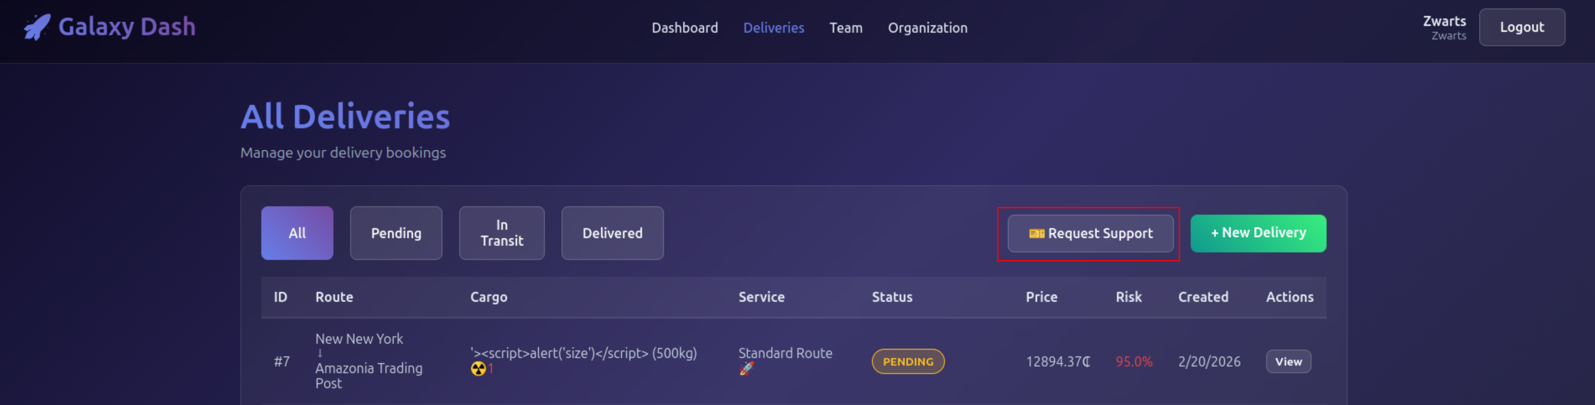Click the 2/20/2026 created date
The width and height of the screenshot is (1595, 405).
1209,362
